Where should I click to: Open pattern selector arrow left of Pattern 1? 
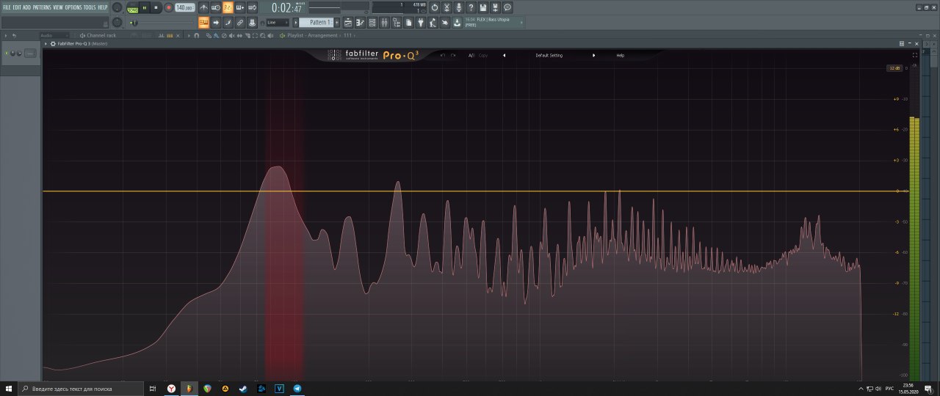coord(296,23)
